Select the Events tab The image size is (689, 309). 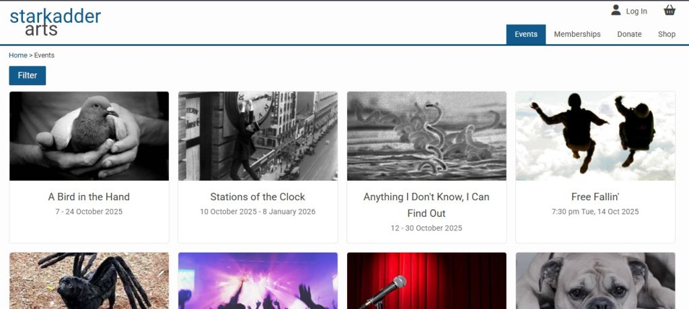pyautogui.click(x=526, y=34)
